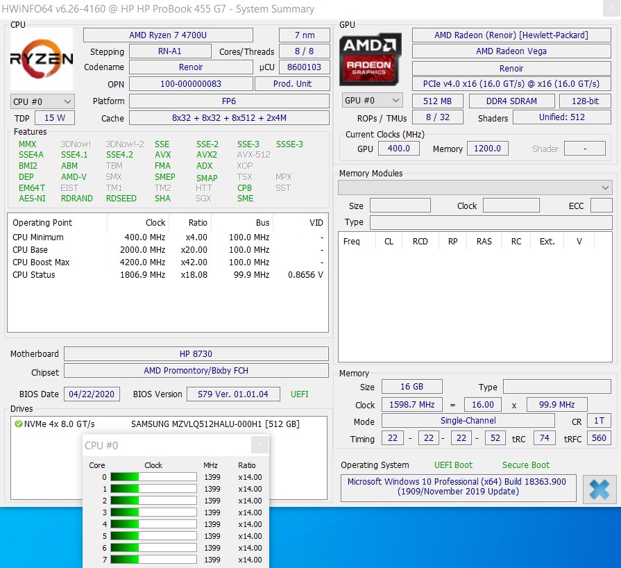Click the GPU memory size '512 MB'
Screen dimensions: 621x568
pyautogui.click(x=437, y=101)
